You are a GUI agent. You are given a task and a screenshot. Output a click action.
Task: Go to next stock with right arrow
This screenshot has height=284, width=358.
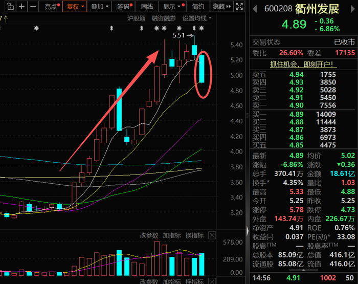pos(353,9)
